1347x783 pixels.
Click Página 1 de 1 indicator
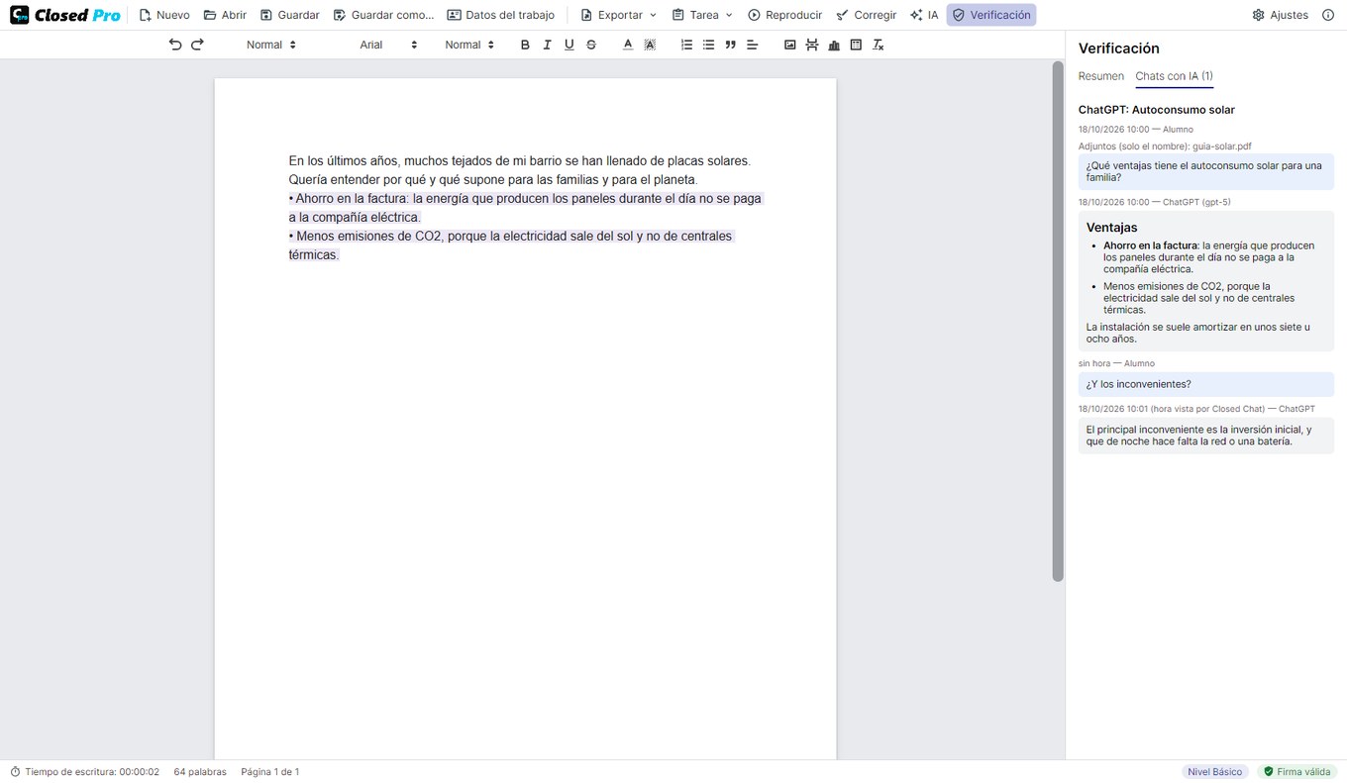coord(270,772)
